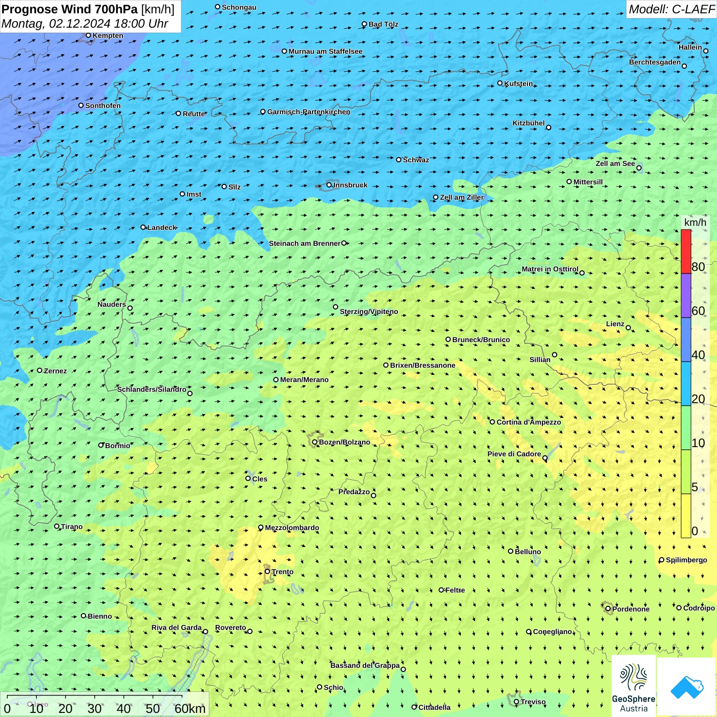This screenshot has height=717, width=717.
Task: Select the Bormio city marker
Action: tap(101, 445)
